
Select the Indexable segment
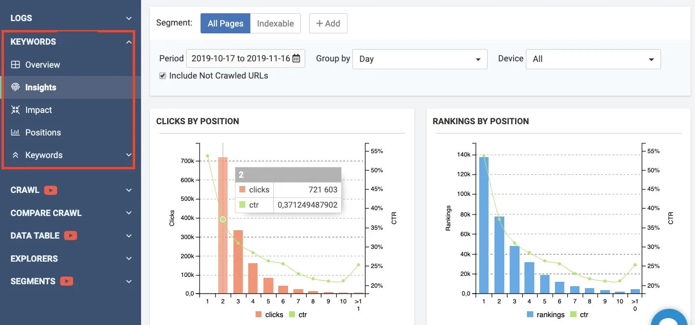[275, 24]
